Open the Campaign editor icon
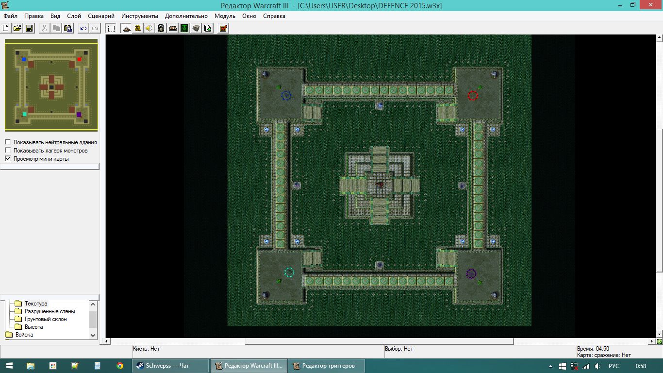663x373 pixels. 173,28
